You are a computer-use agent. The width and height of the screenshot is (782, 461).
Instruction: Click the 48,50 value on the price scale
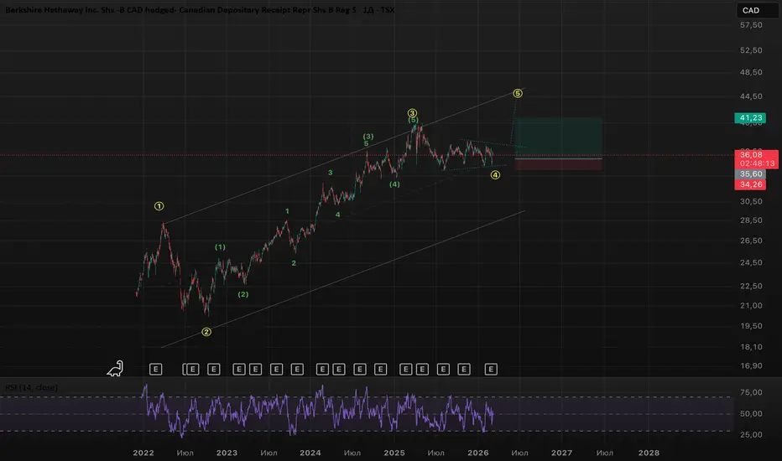click(x=751, y=72)
